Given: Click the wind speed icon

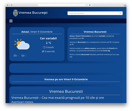Looking at the screenshot, I should pos(44,47).
